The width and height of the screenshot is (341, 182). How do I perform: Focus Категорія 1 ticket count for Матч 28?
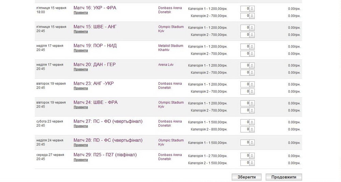tap(245, 141)
